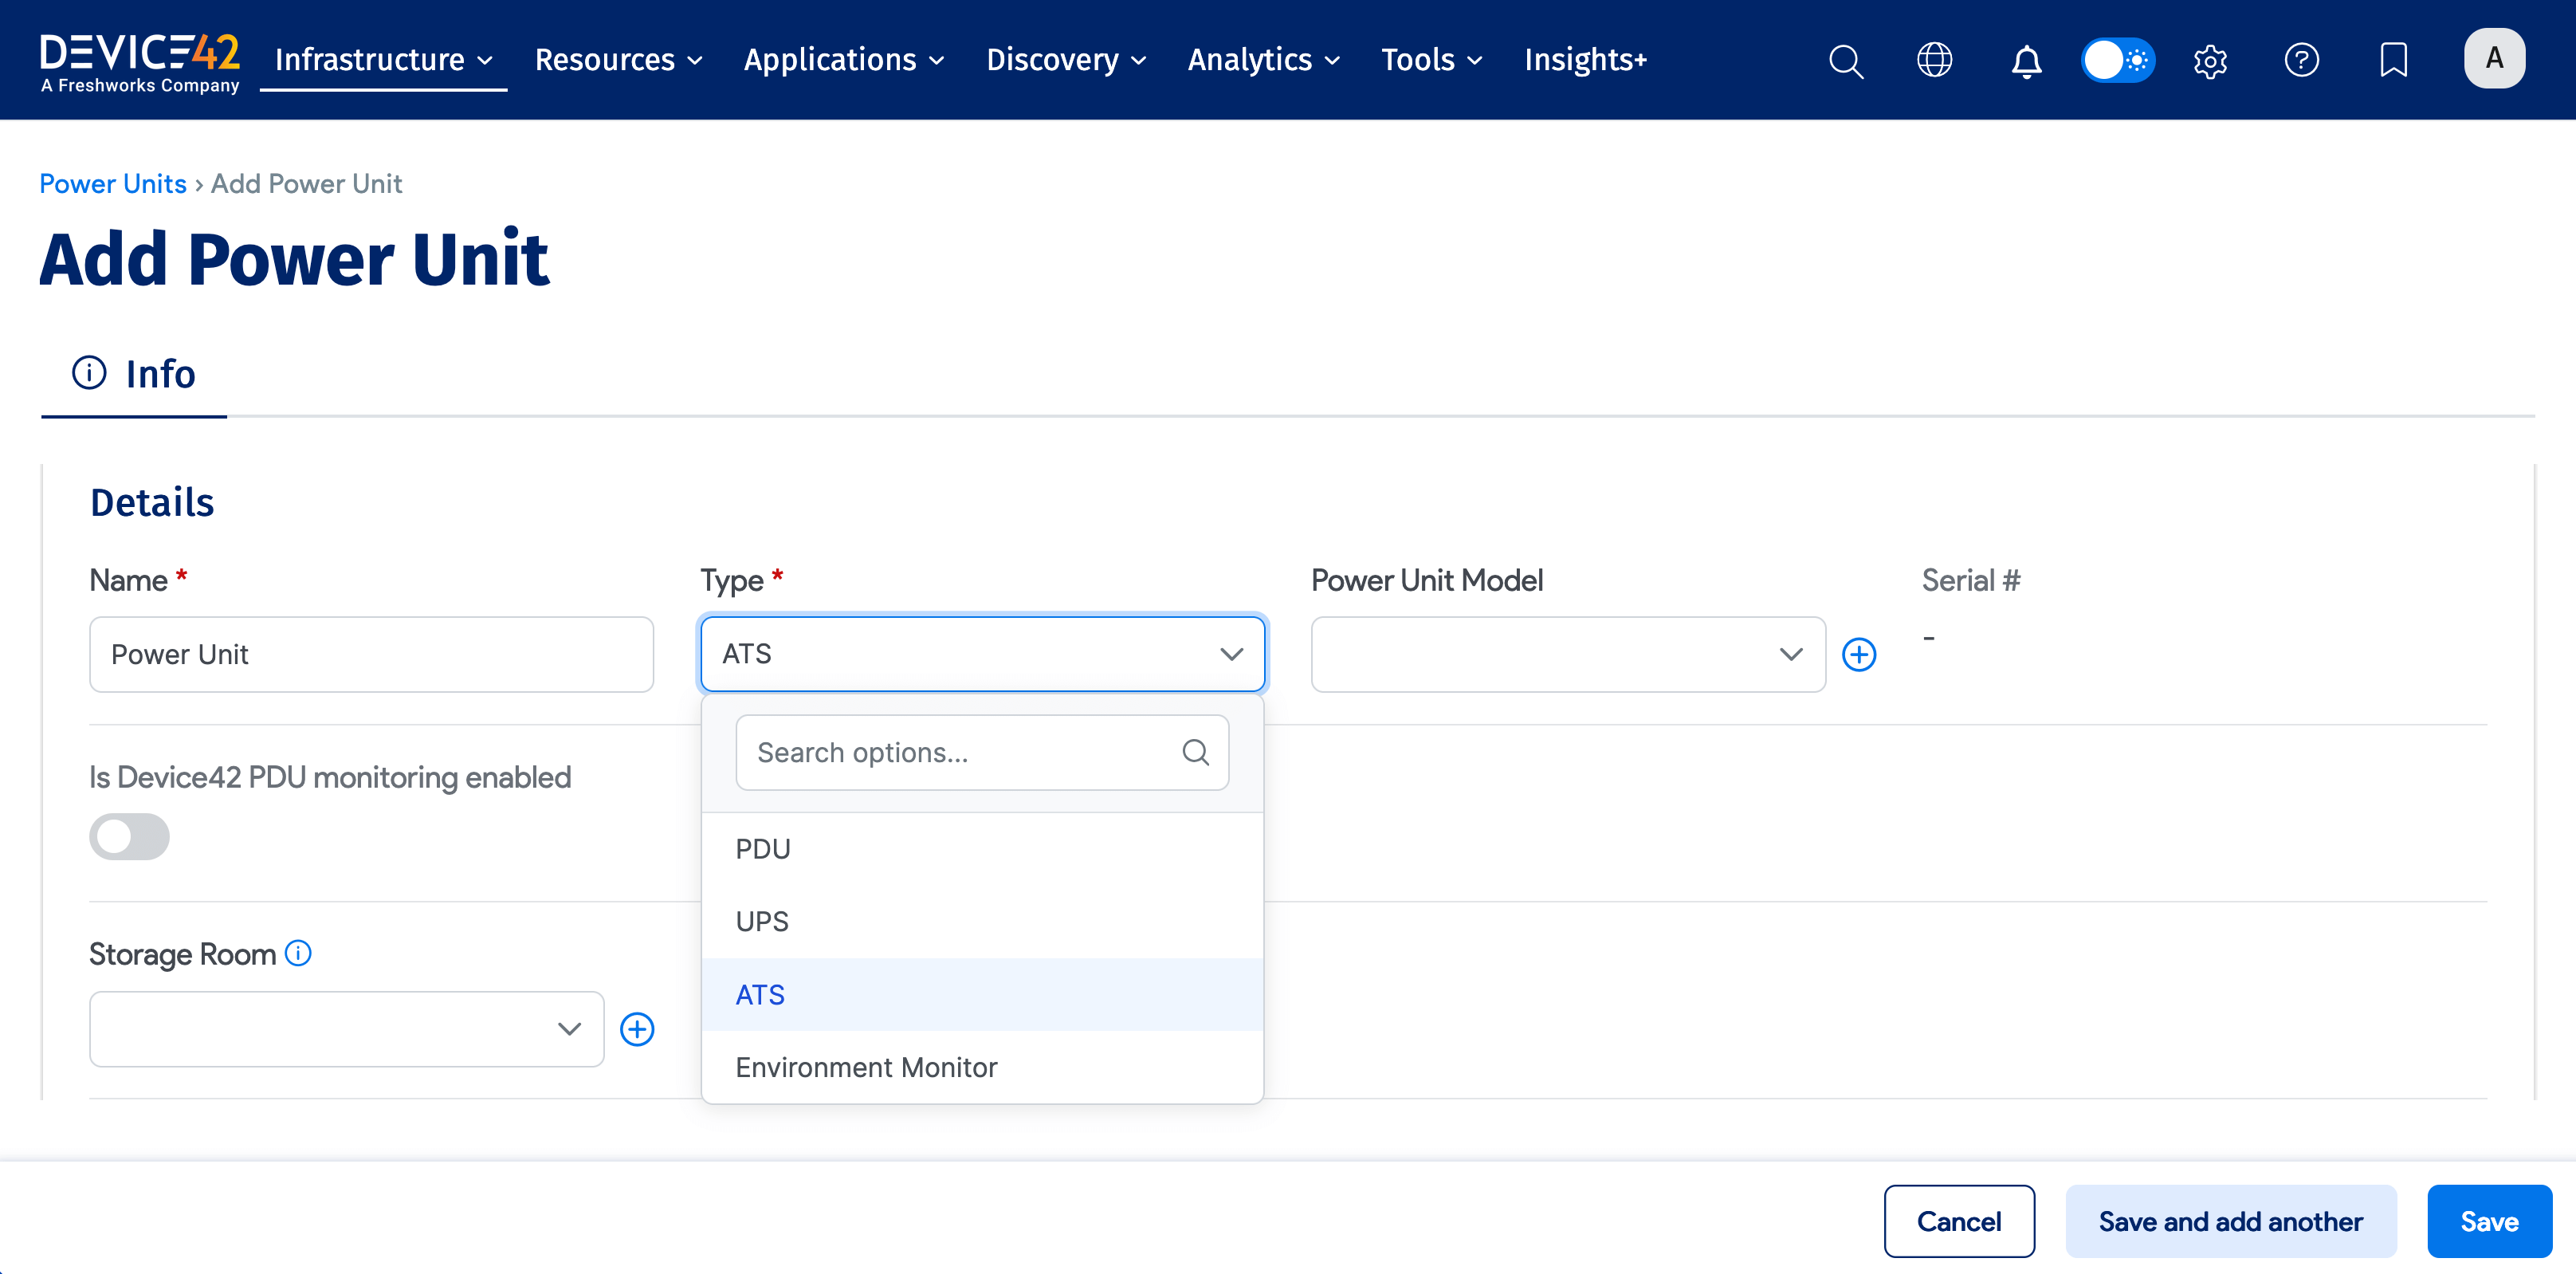Click the bookmark icon in header
The width and height of the screenshot is (2576, 1274).
2393,60
